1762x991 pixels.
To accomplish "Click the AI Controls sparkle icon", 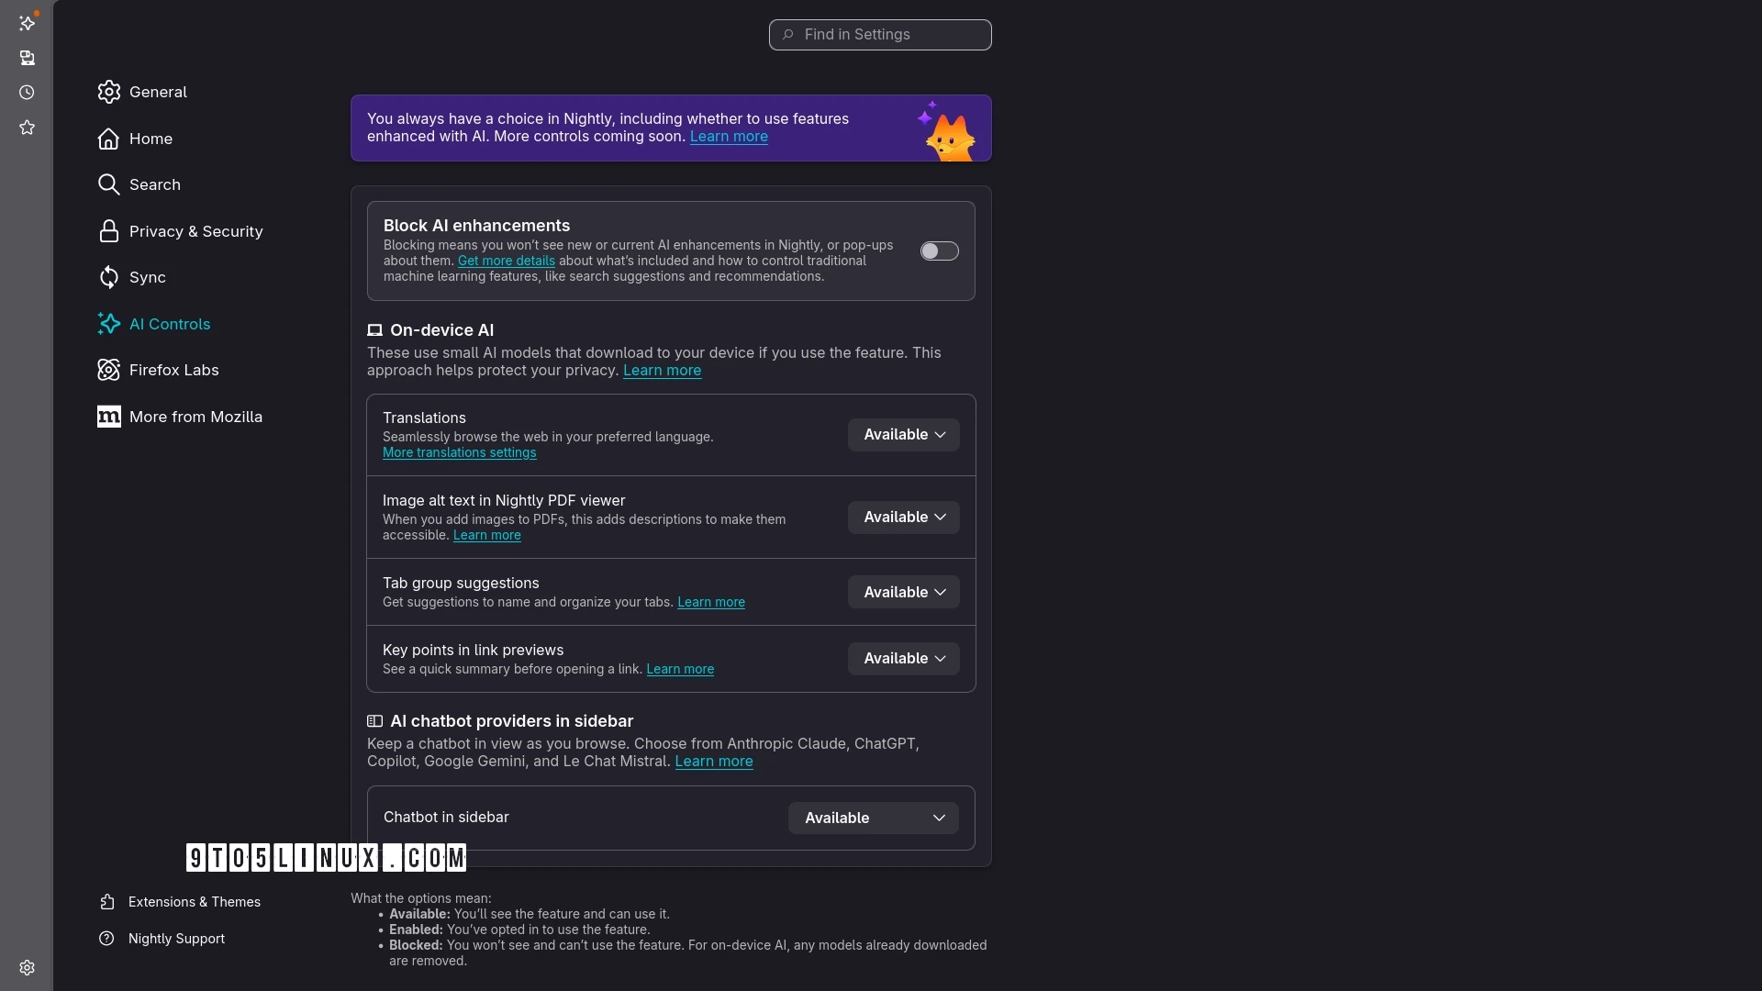I will point(108,324).
